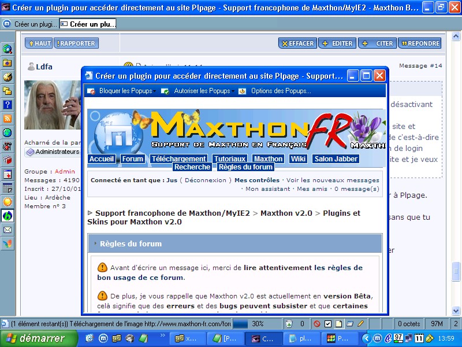Click the green notebook quick launch icon
462x347 pixels.
pos(143,338)
